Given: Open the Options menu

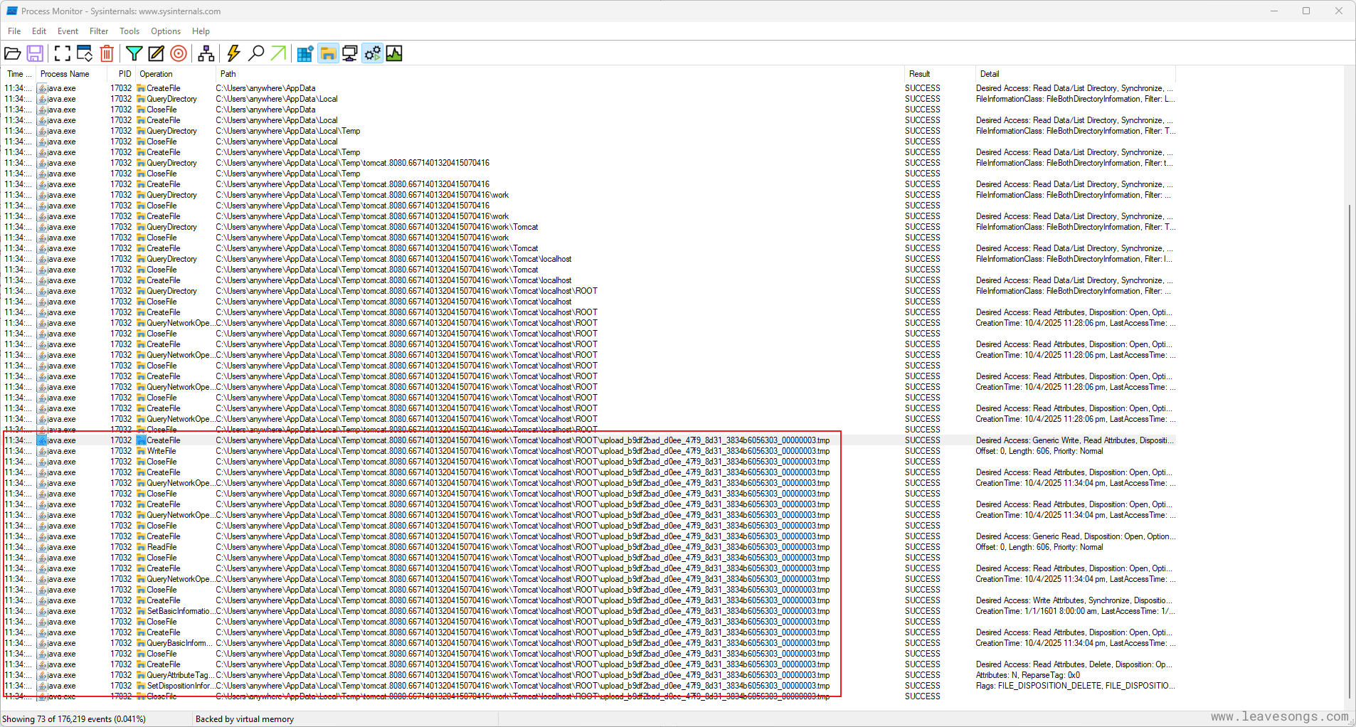Looking at the screenshot, I should pos(166,31).
